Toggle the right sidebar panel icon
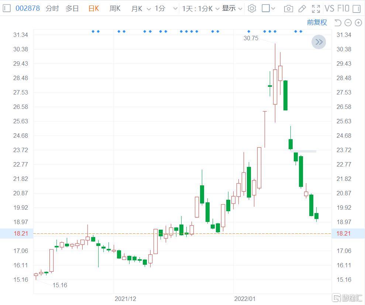 click(357, 9)
